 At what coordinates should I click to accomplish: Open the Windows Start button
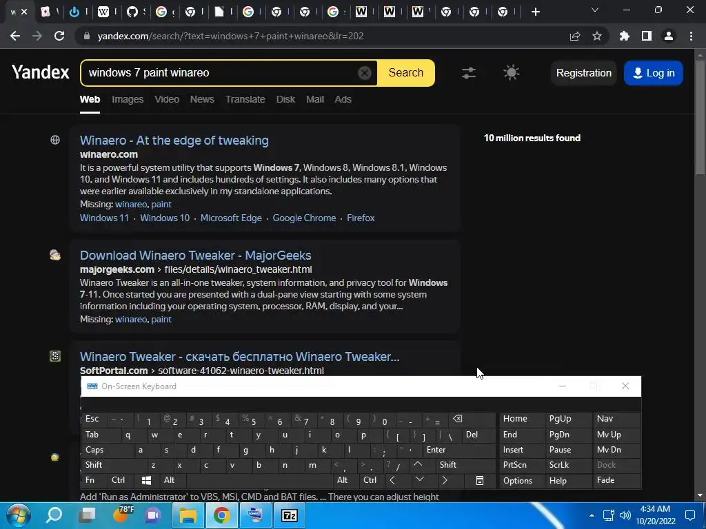[x=19, y=515]
